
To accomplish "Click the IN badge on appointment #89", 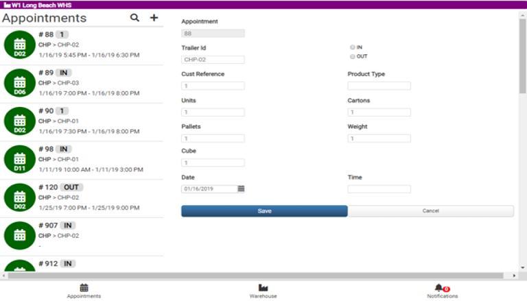I will pyautogui.click(x=64, y=73).
